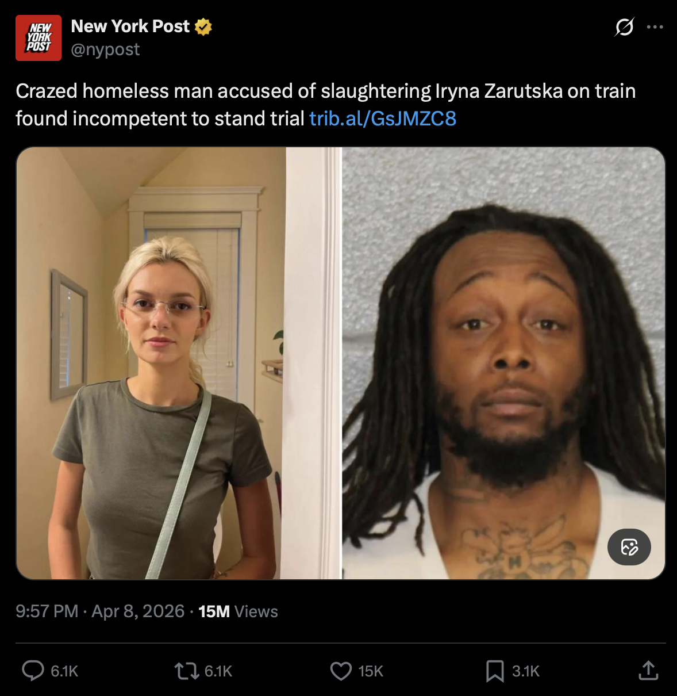Like the post with the heart icon
This screenshot has width=677, height=696.
click(x=341, y=671)
